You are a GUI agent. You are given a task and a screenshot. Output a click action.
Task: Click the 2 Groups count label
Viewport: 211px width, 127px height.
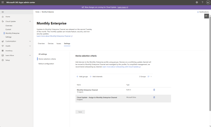click(x=142, y=77)
